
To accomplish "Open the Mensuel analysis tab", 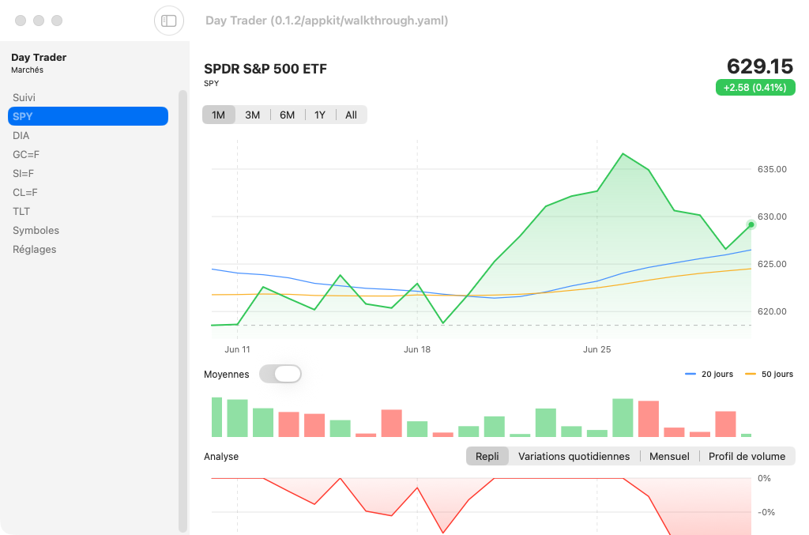I will point(669,456).
